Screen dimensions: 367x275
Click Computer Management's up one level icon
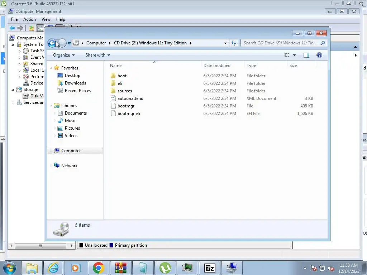32,28
